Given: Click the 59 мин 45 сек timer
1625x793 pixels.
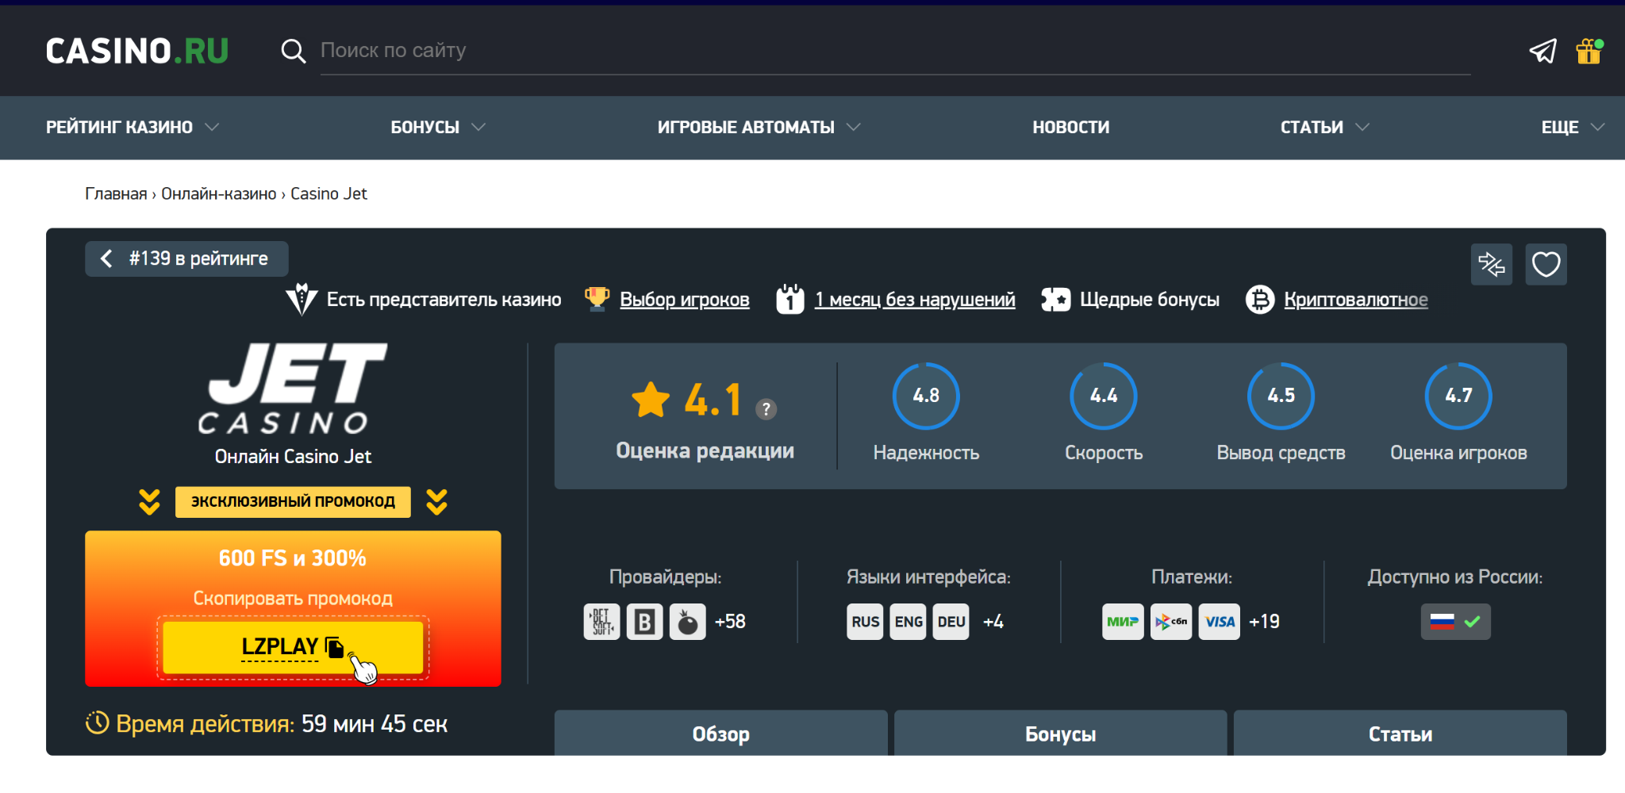Looking at the screenshot, I should click(375, 724).
